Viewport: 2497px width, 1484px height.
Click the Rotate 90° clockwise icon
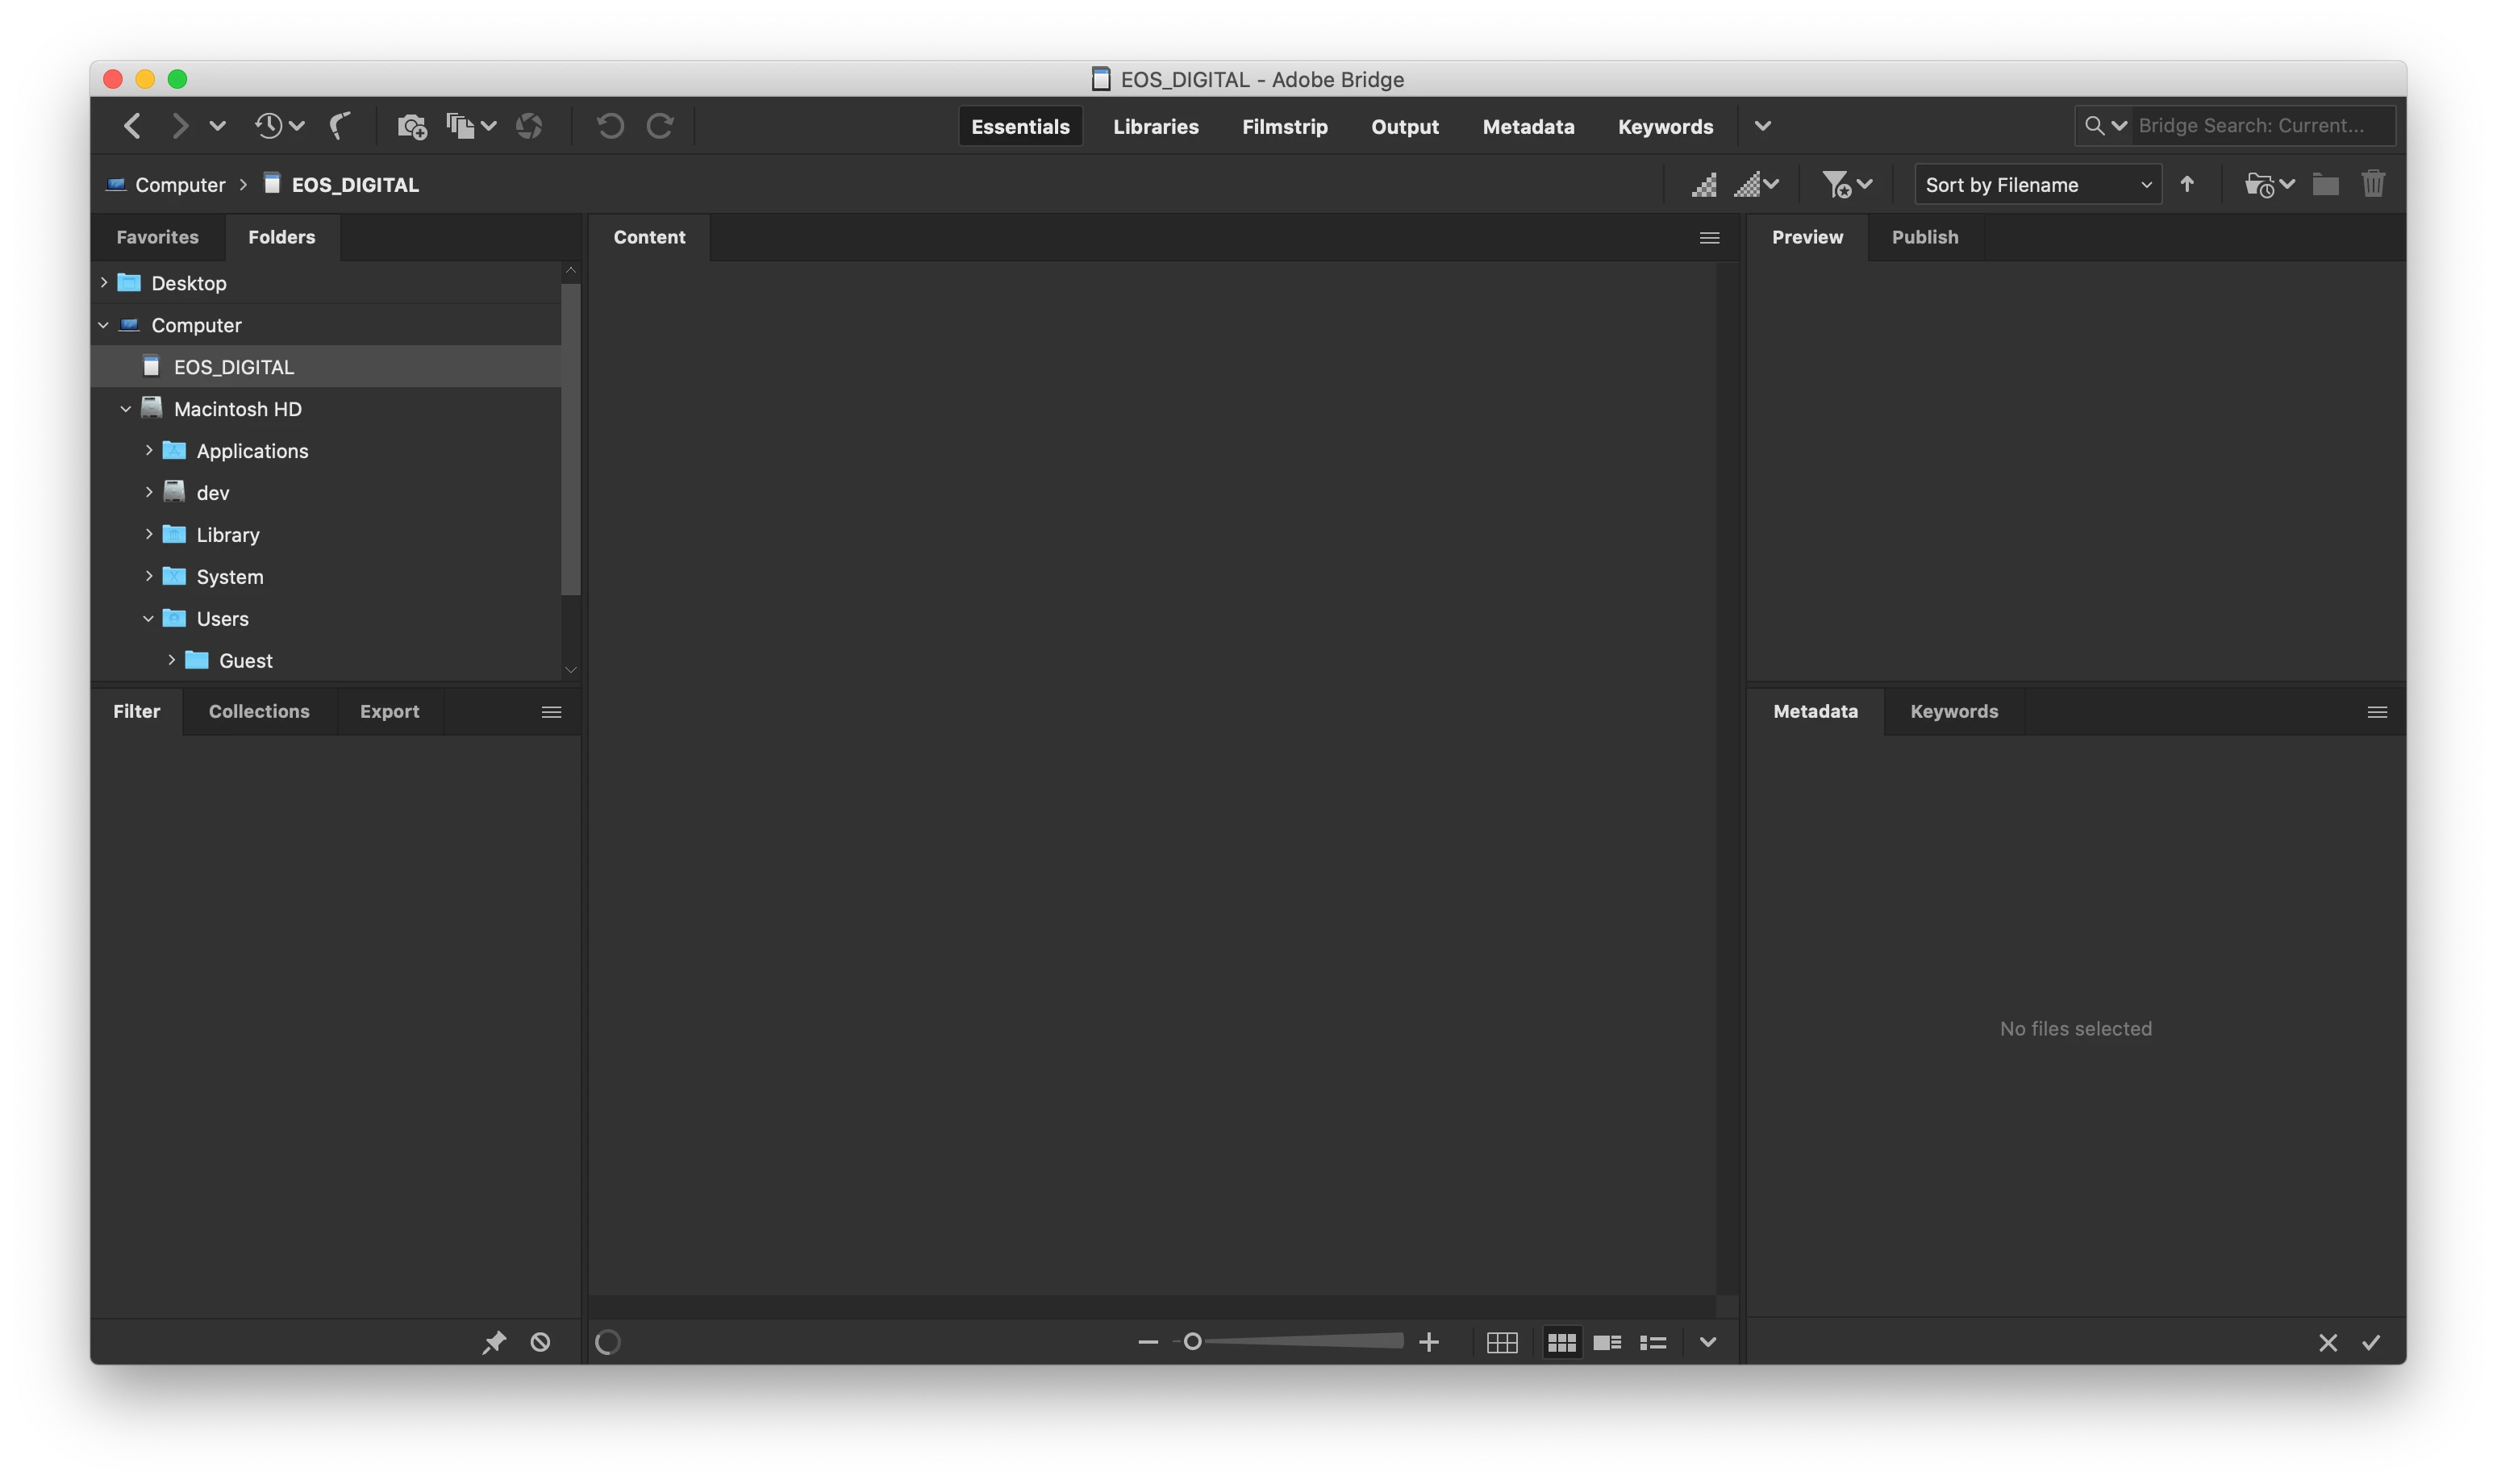click(660, 126)
